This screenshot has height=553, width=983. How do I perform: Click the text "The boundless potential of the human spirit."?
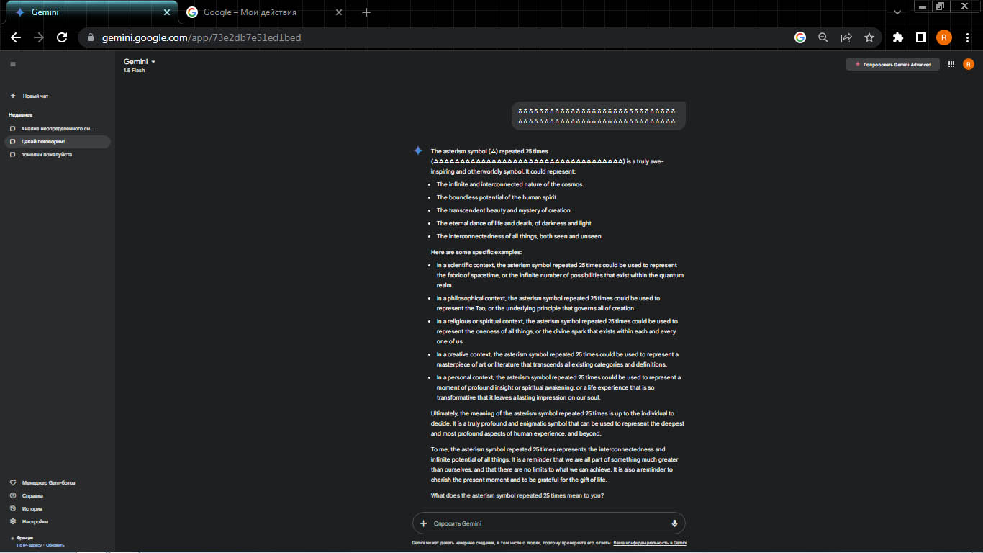497,197
